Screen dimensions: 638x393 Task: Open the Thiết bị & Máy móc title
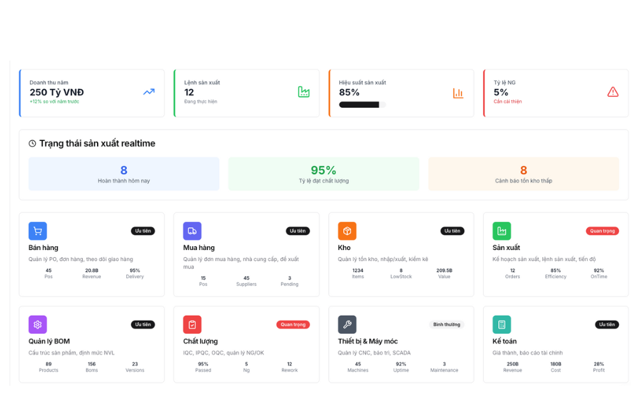pos(367,341)
